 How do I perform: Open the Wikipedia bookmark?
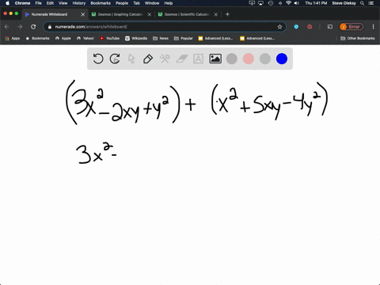(x=136, y=38)
